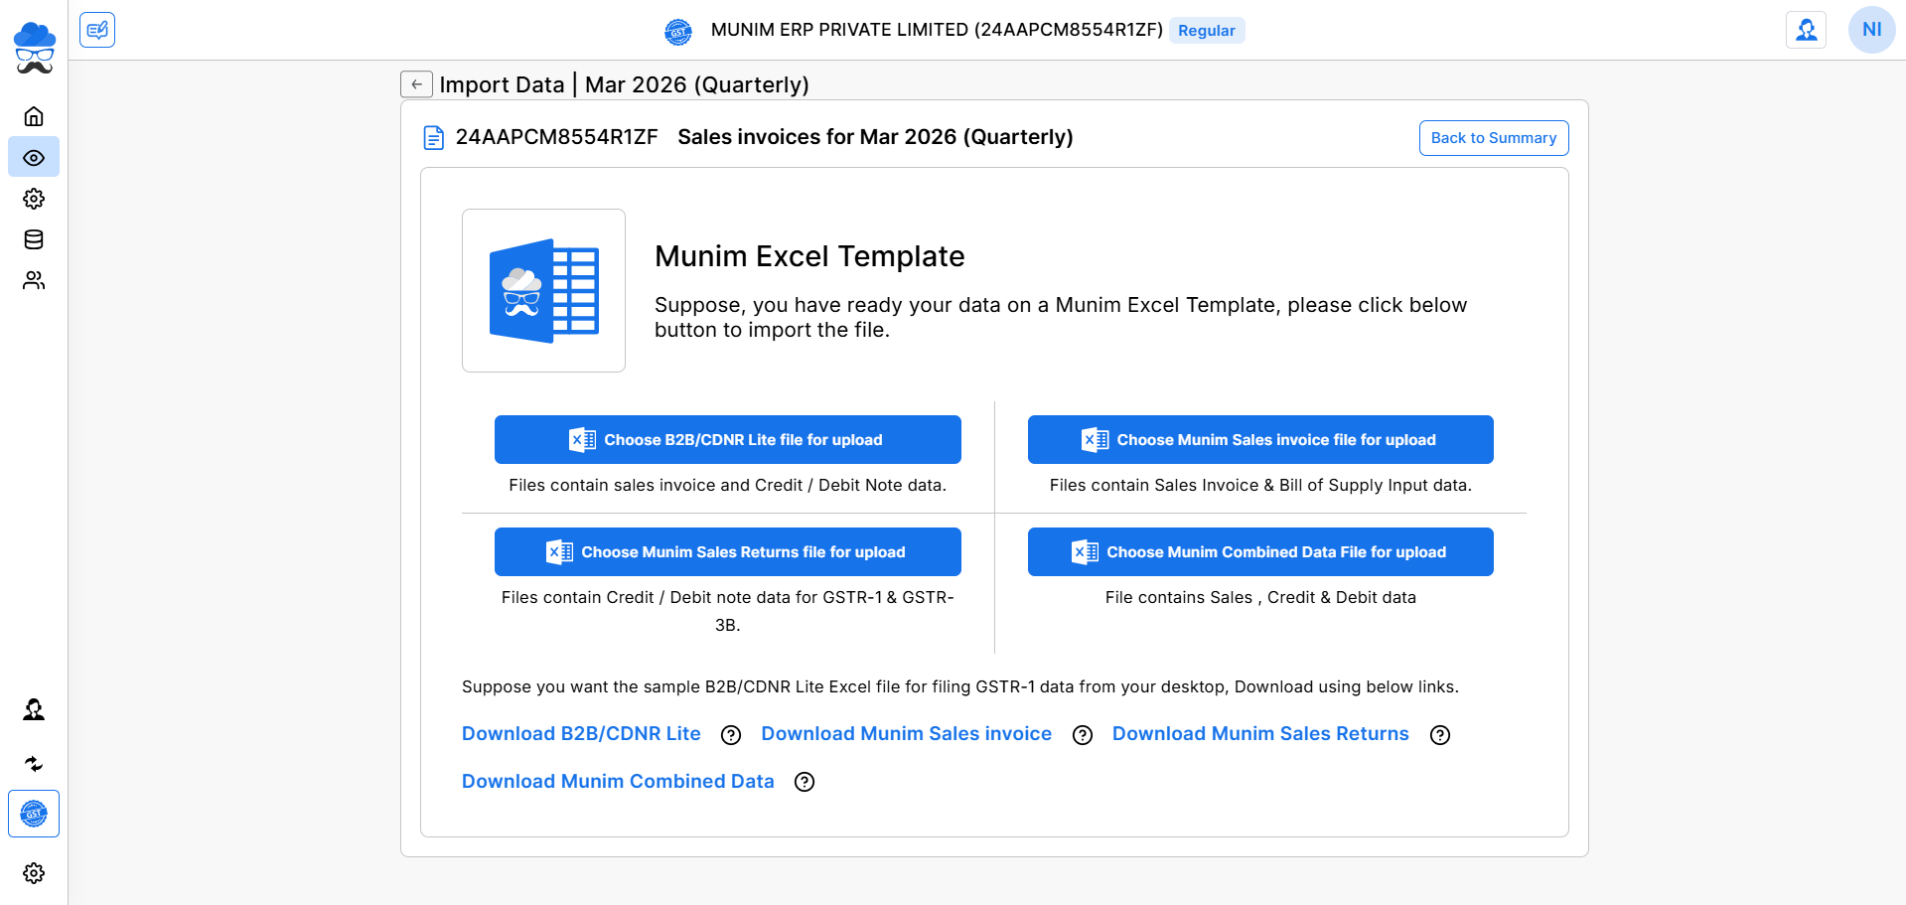Open the database icon in sidebar
Viewport: 1906px width, 905px height.
(x=34, y=239)
